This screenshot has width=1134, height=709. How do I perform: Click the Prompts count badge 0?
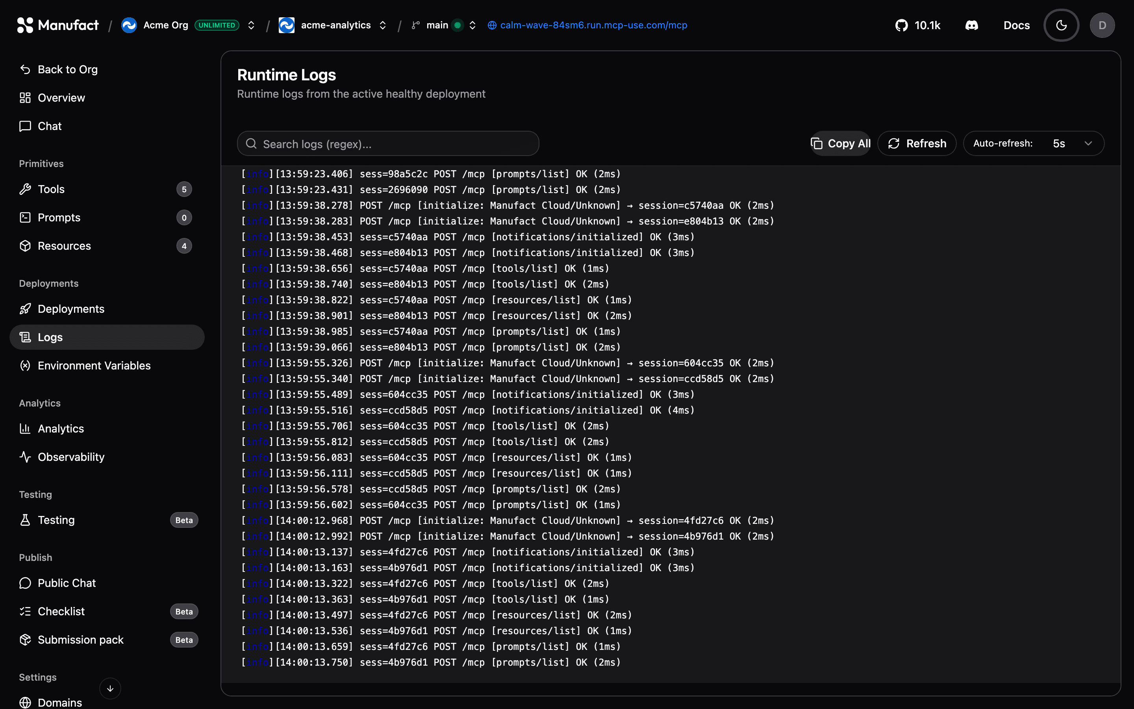(x=184, y=217)
